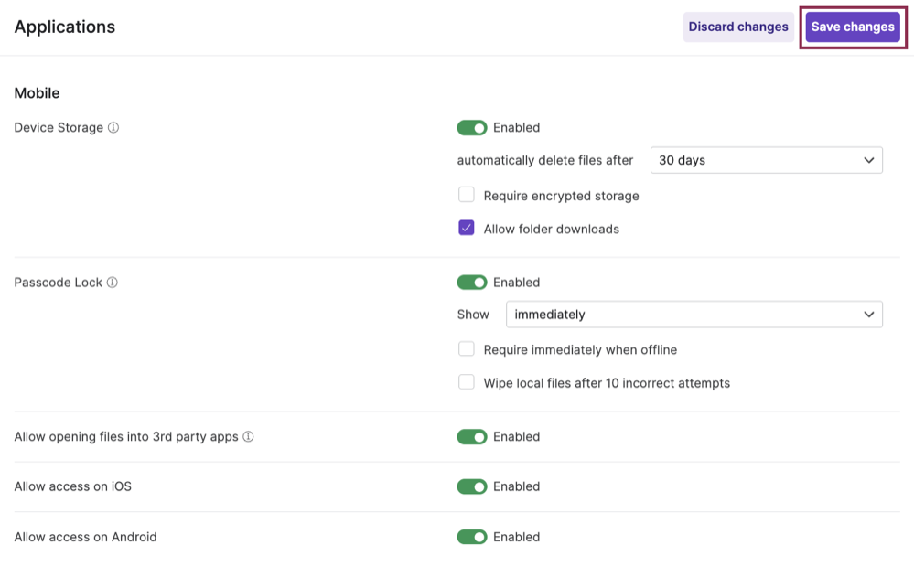Viewport: 914px width, 577px height.
Task: Open the automatically delete files dropdown
Action: (x=766, y=160)
